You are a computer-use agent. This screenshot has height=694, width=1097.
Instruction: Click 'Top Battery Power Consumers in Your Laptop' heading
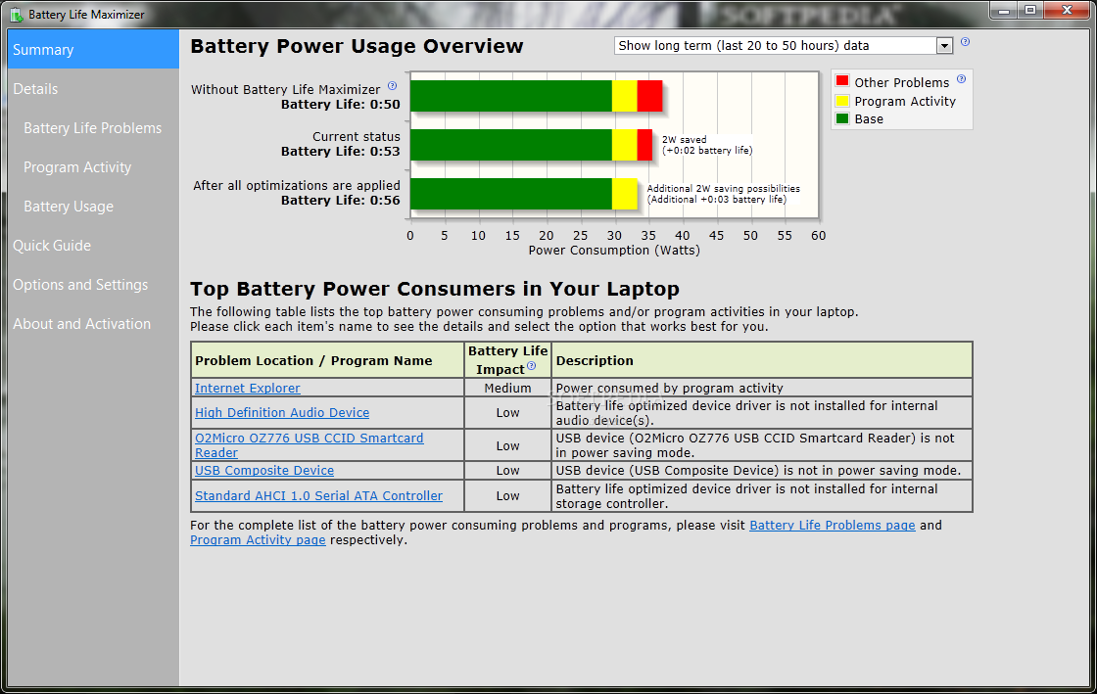coord(435,289)
